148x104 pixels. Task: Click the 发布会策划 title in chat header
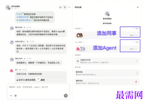click(16, 6)
